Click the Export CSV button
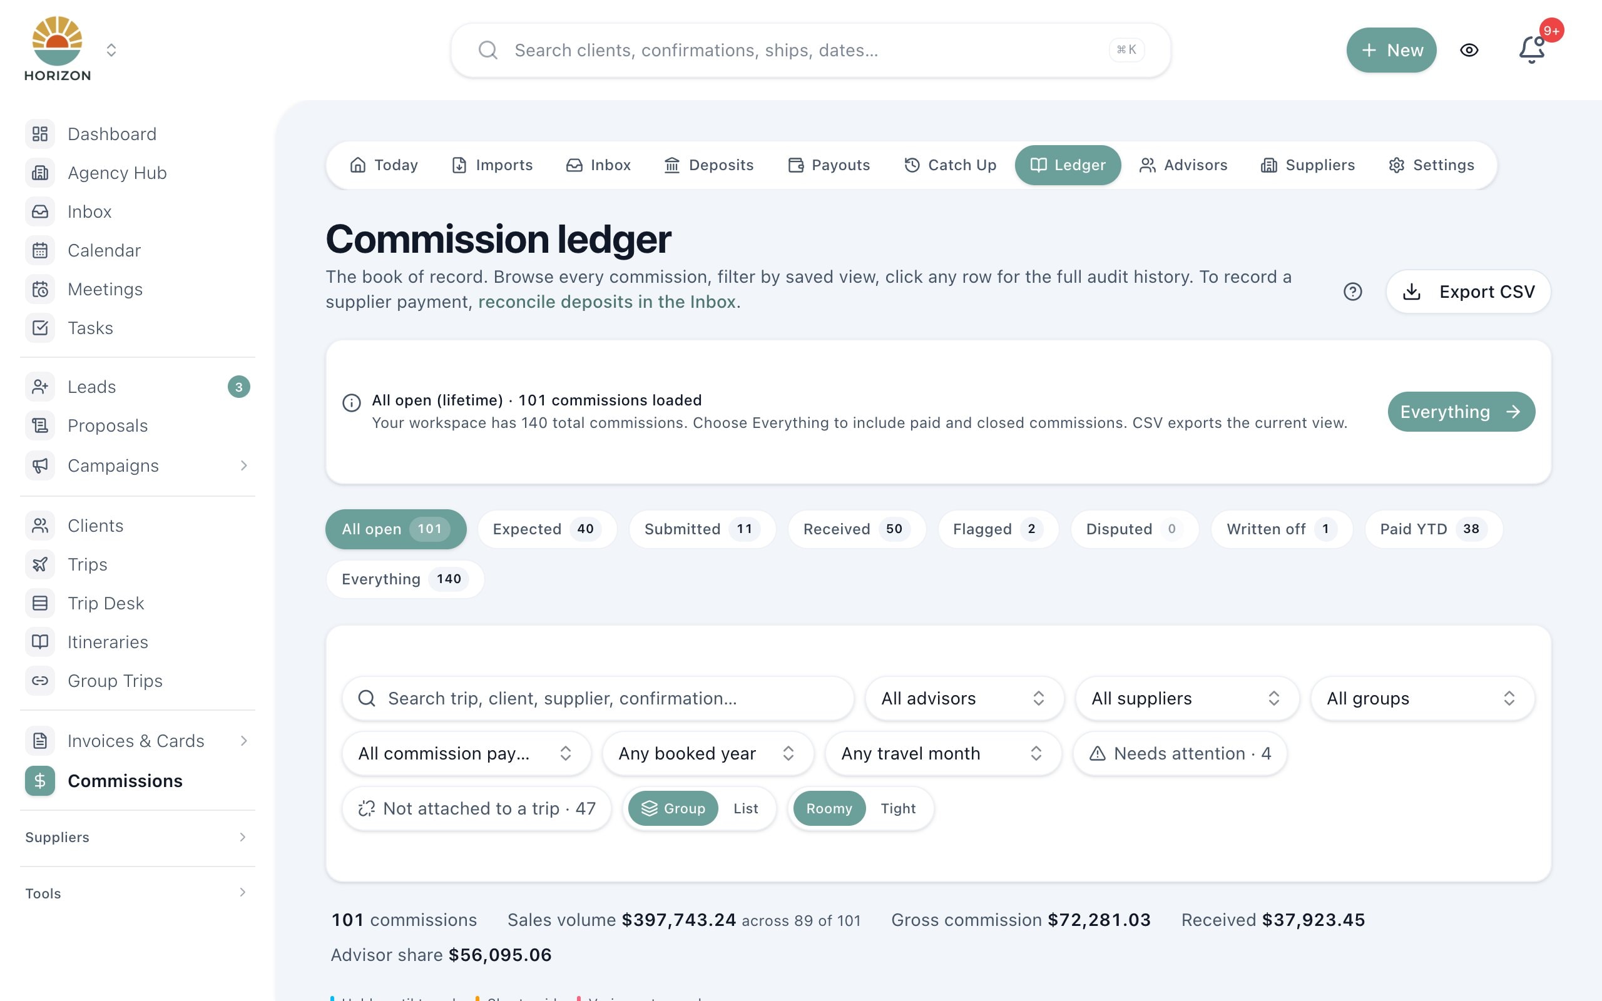The image size is (1602, 1001). (1468, 292)
